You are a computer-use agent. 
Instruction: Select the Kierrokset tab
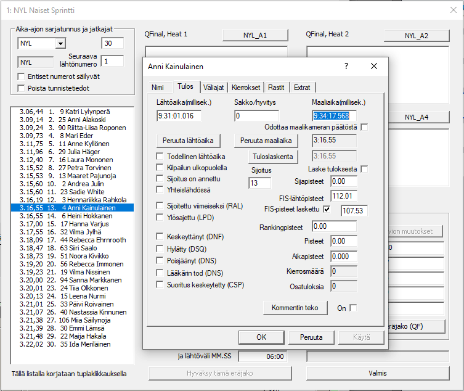click(x=246, y=88)
